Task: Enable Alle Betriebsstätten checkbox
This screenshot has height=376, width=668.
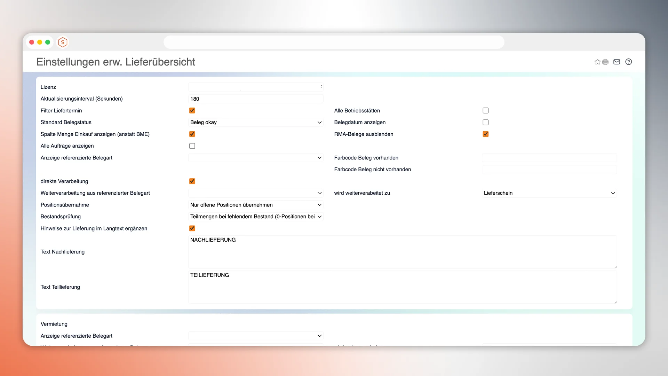Action: coord(486,110)
